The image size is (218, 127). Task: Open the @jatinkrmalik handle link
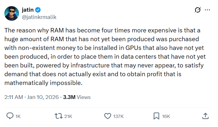point(39,17)
